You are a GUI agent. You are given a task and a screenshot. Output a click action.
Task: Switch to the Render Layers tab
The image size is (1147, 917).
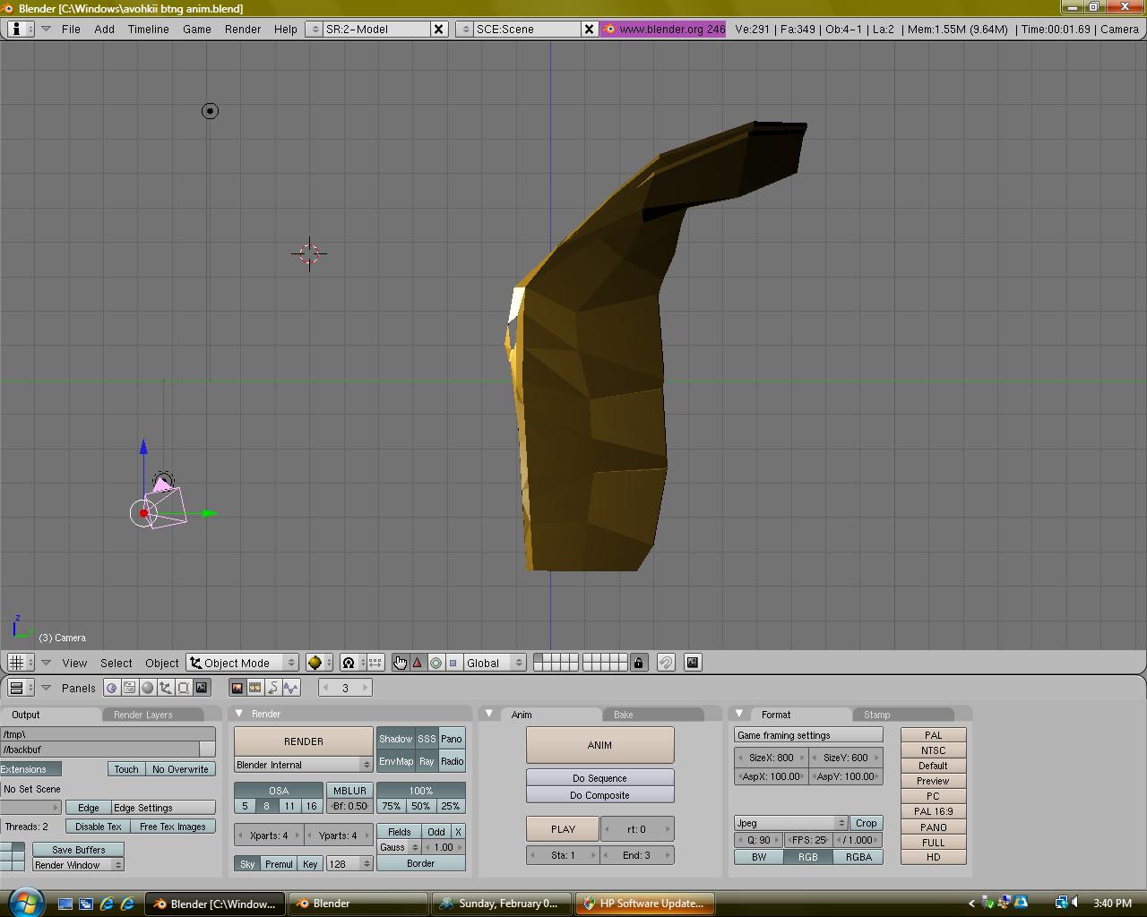click(x=142, y=715)
